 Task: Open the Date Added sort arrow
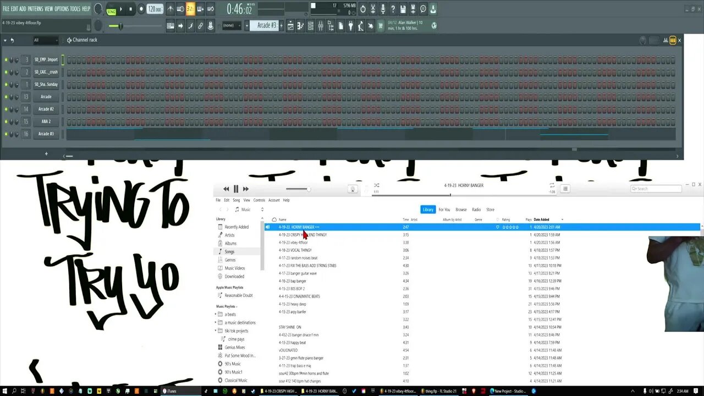coord(562,219)
